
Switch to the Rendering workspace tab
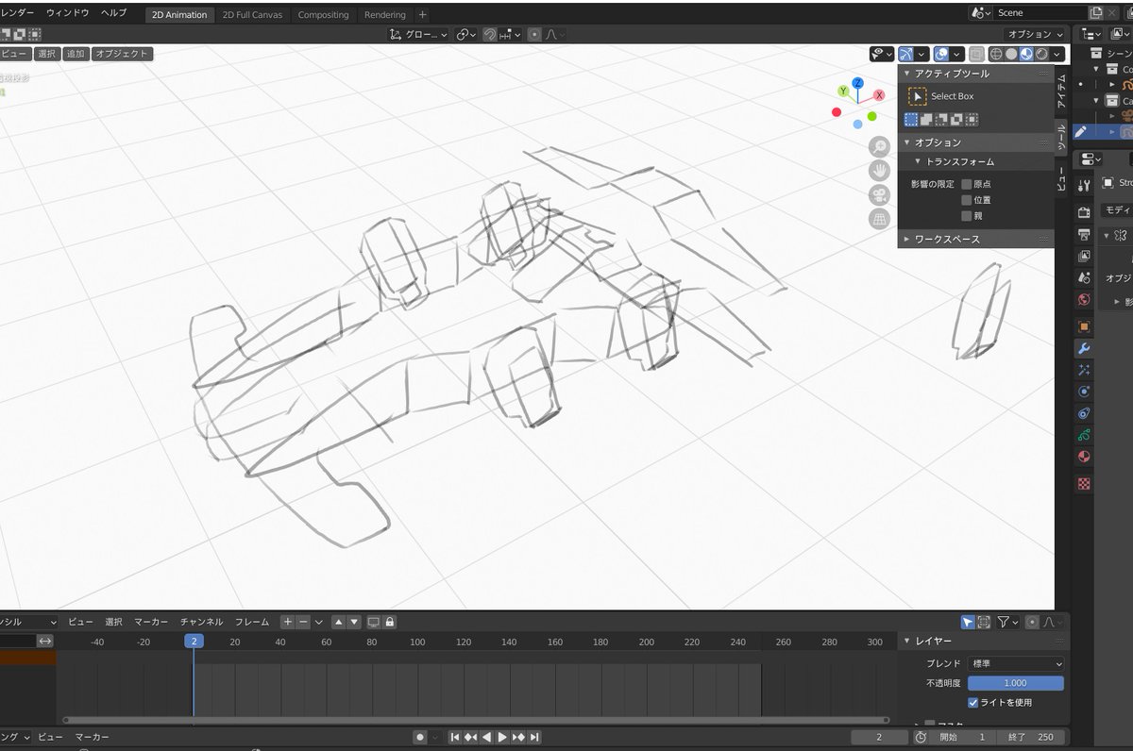pos(385,15)
